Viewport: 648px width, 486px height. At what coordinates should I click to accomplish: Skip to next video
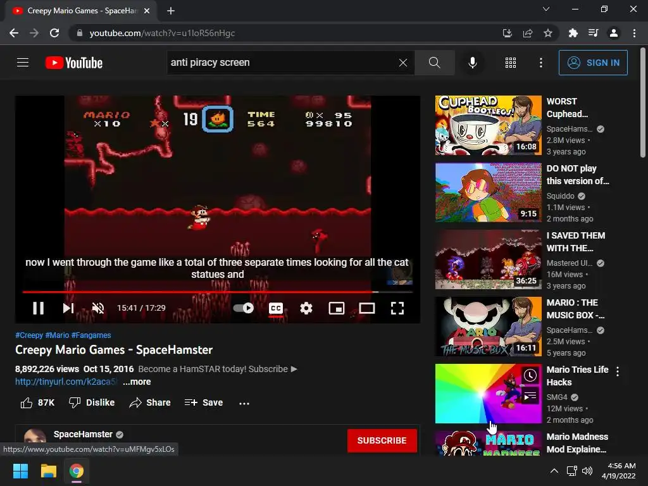pos(68,308)
